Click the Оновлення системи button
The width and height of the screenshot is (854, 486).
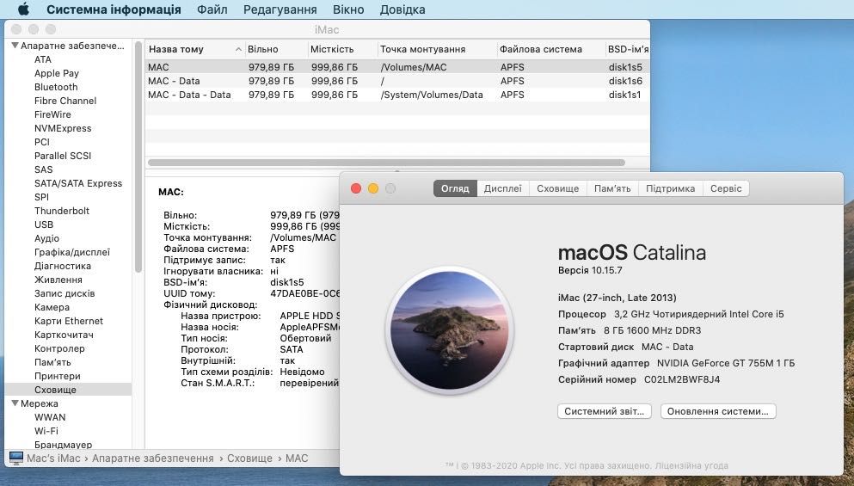coord(718,411)
